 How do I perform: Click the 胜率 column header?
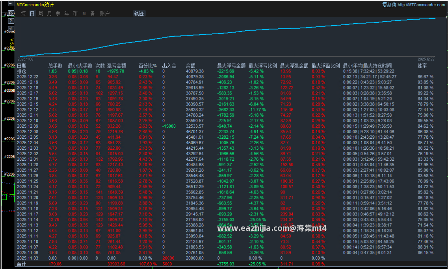(422, 66)
